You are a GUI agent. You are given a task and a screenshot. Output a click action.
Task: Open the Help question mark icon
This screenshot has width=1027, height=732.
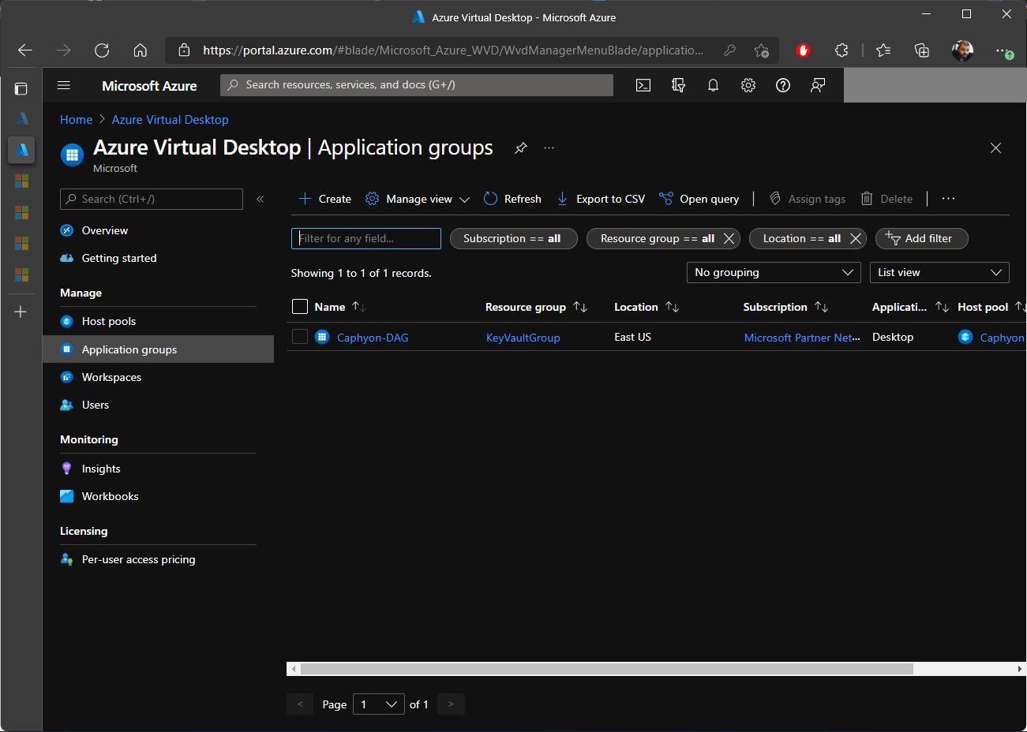(782, 85)
